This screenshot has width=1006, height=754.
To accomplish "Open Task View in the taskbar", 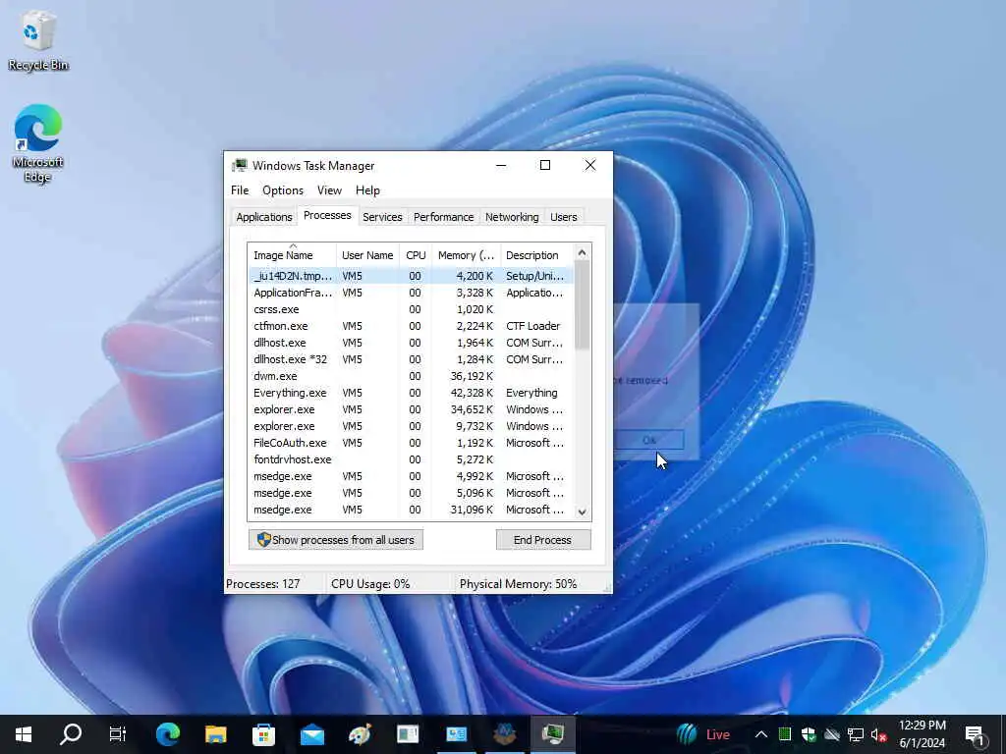I will [x=118, y=734].
